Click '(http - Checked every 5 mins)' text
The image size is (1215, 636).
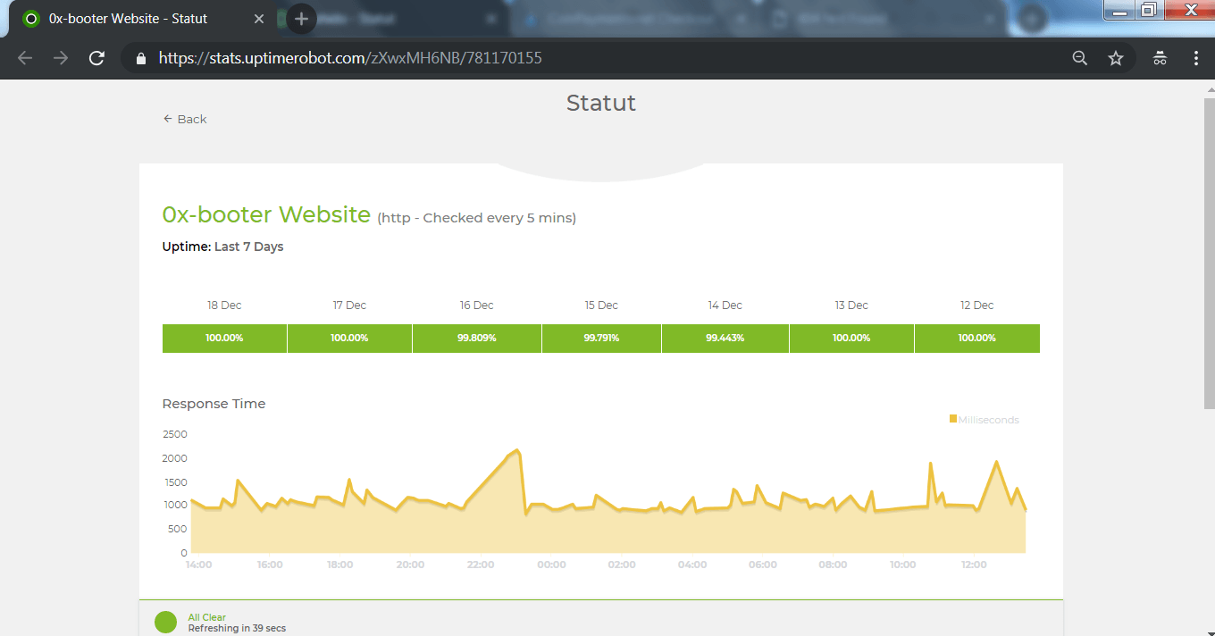tap(476, 218)
